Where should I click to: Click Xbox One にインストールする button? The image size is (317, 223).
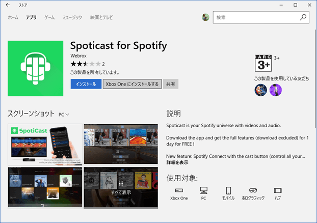[132, 84]
